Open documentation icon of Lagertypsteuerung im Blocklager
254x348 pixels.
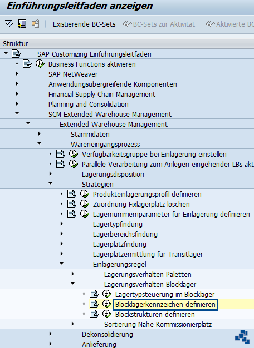coord(94,294)
